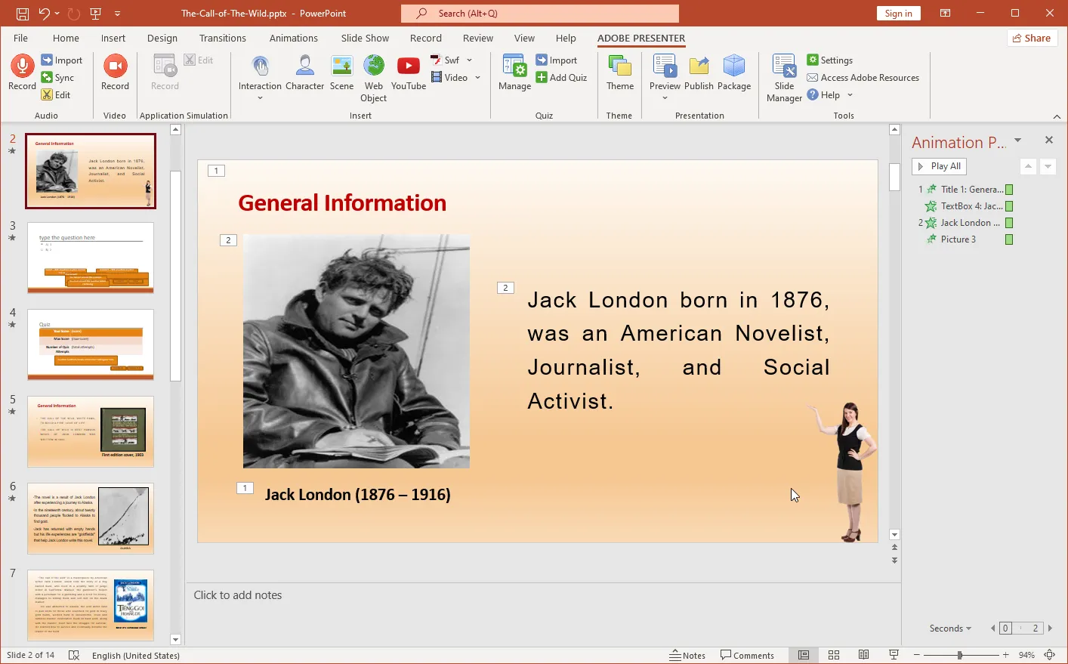Select the Theme icon in Theme group
Viewport: 1068px width, 664px height.
pyautogui.click(x=619, y=72)
